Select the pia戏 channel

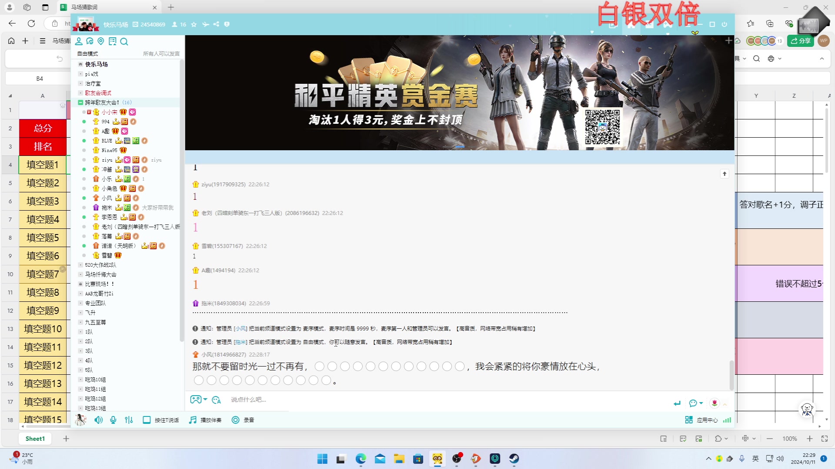[x=91, y=74]
